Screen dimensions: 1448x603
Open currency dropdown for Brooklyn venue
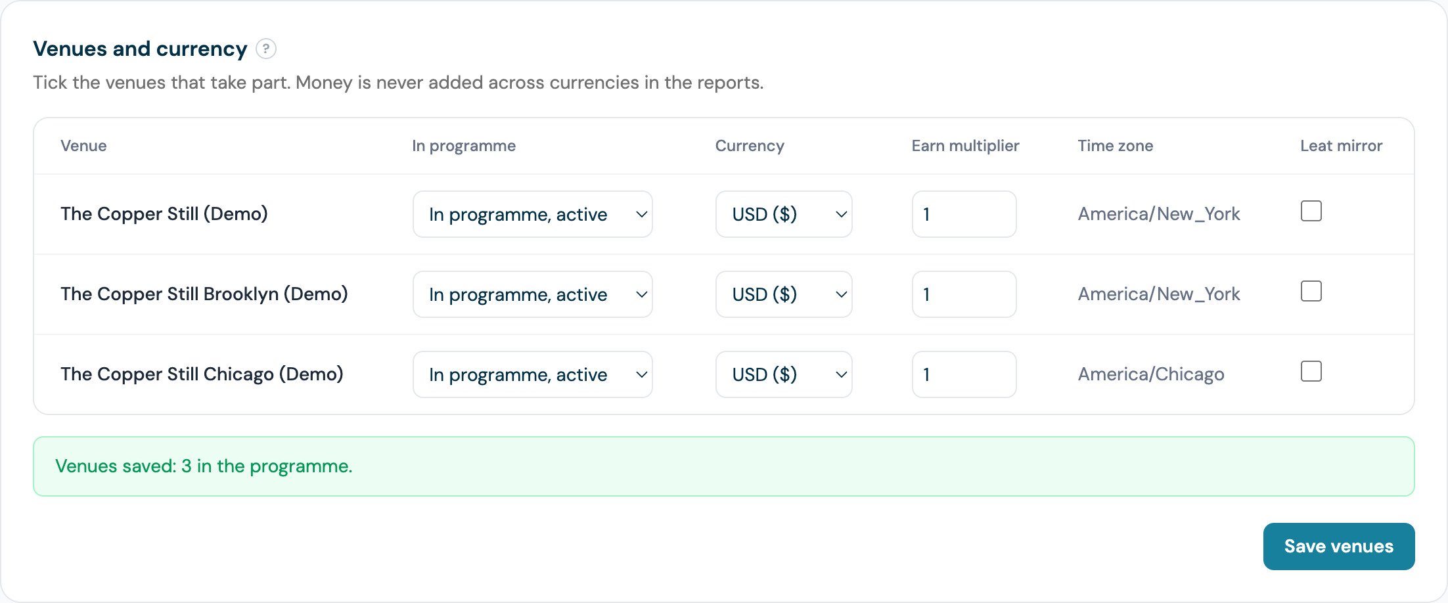[x=784, y=294]
